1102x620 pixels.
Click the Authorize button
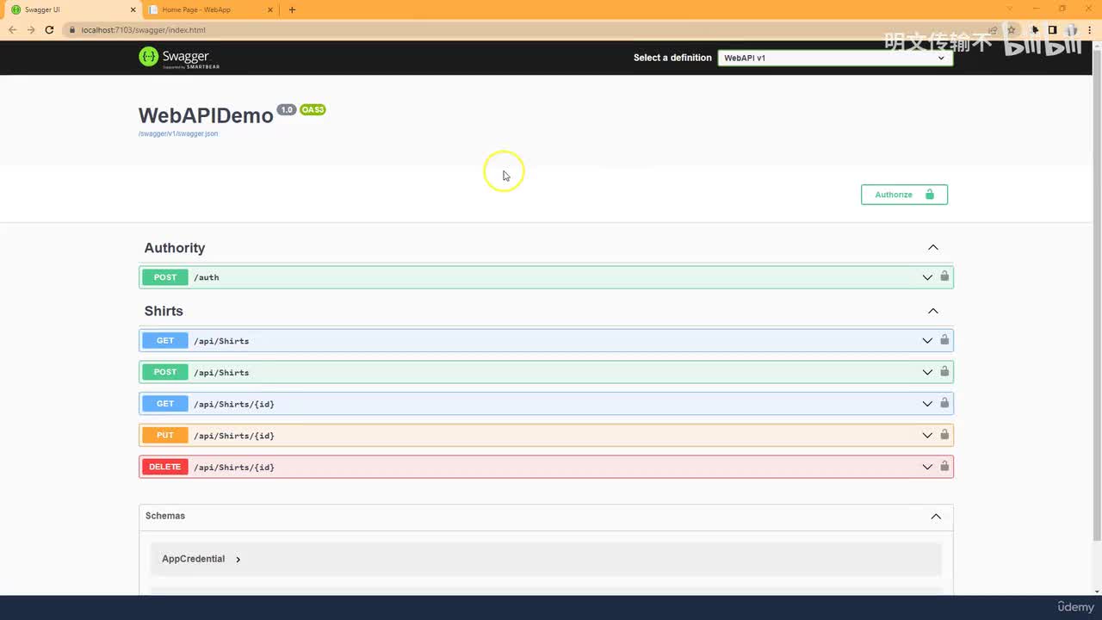point(904,195)
